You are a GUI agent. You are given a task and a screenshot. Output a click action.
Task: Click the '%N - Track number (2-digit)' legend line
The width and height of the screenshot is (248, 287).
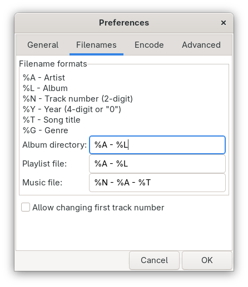point(78,99)
